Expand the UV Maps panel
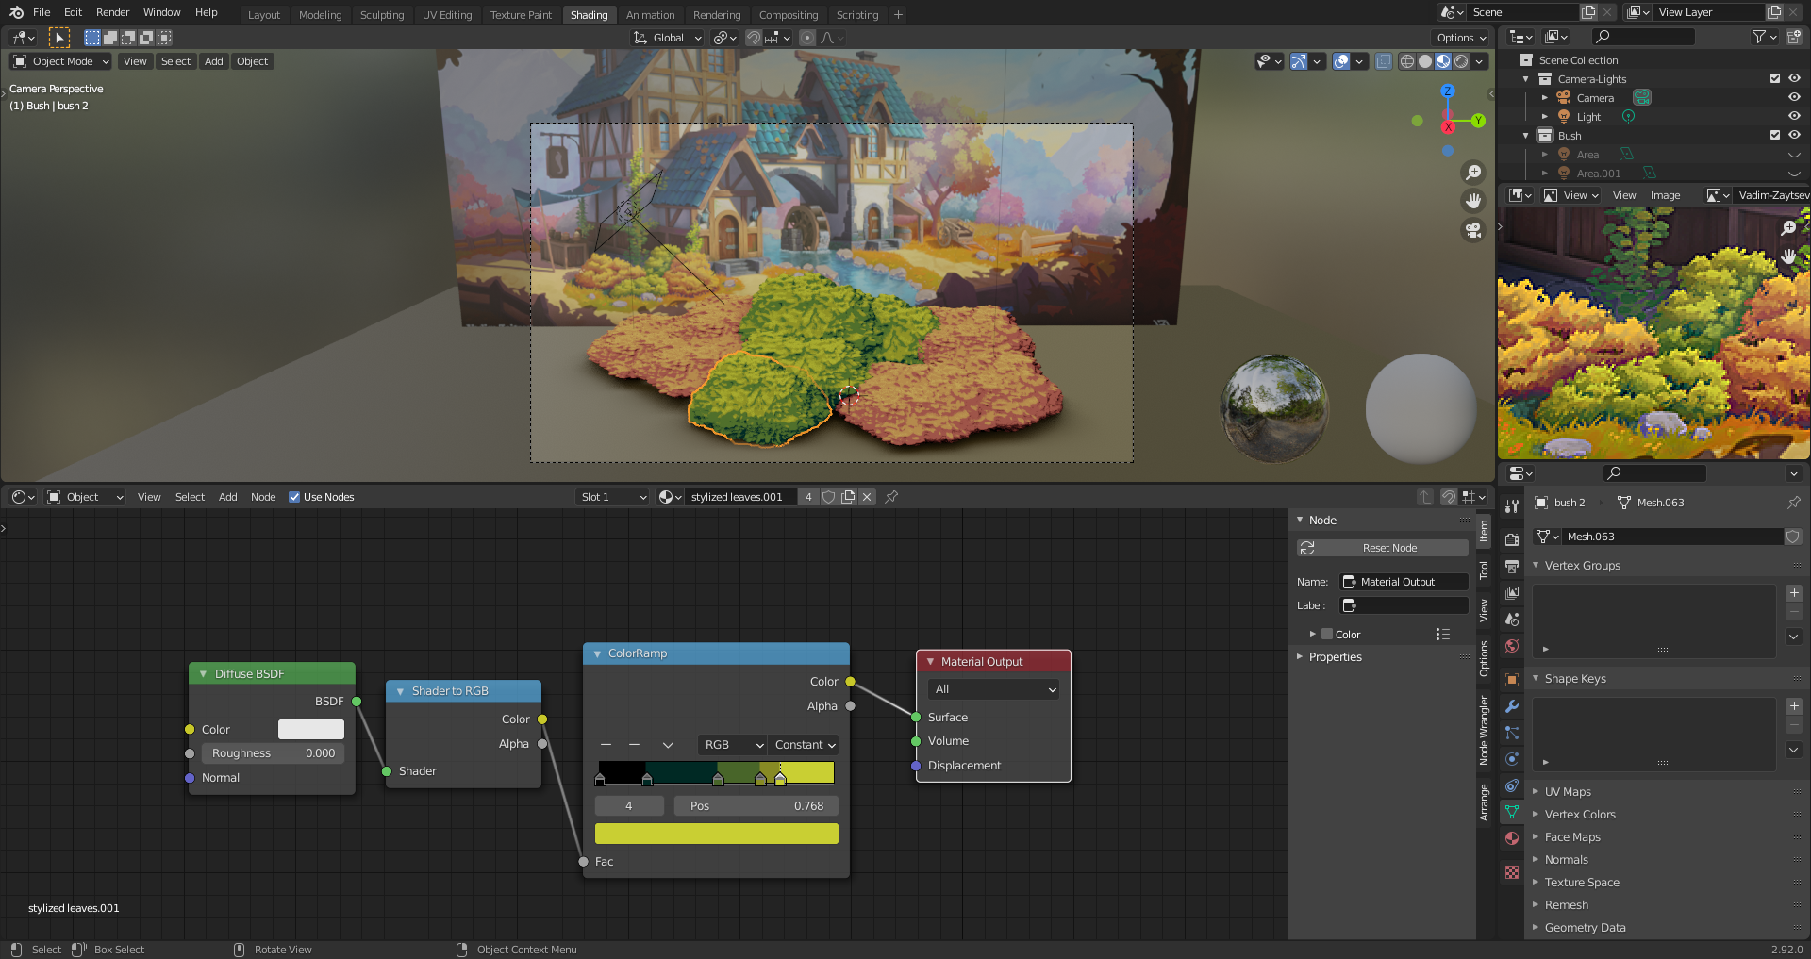The image size is (1811, 959). (x=1567, y=792)
